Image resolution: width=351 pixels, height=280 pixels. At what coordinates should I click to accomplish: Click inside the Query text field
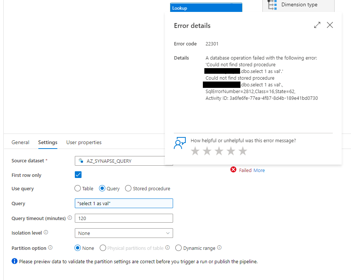124,203
